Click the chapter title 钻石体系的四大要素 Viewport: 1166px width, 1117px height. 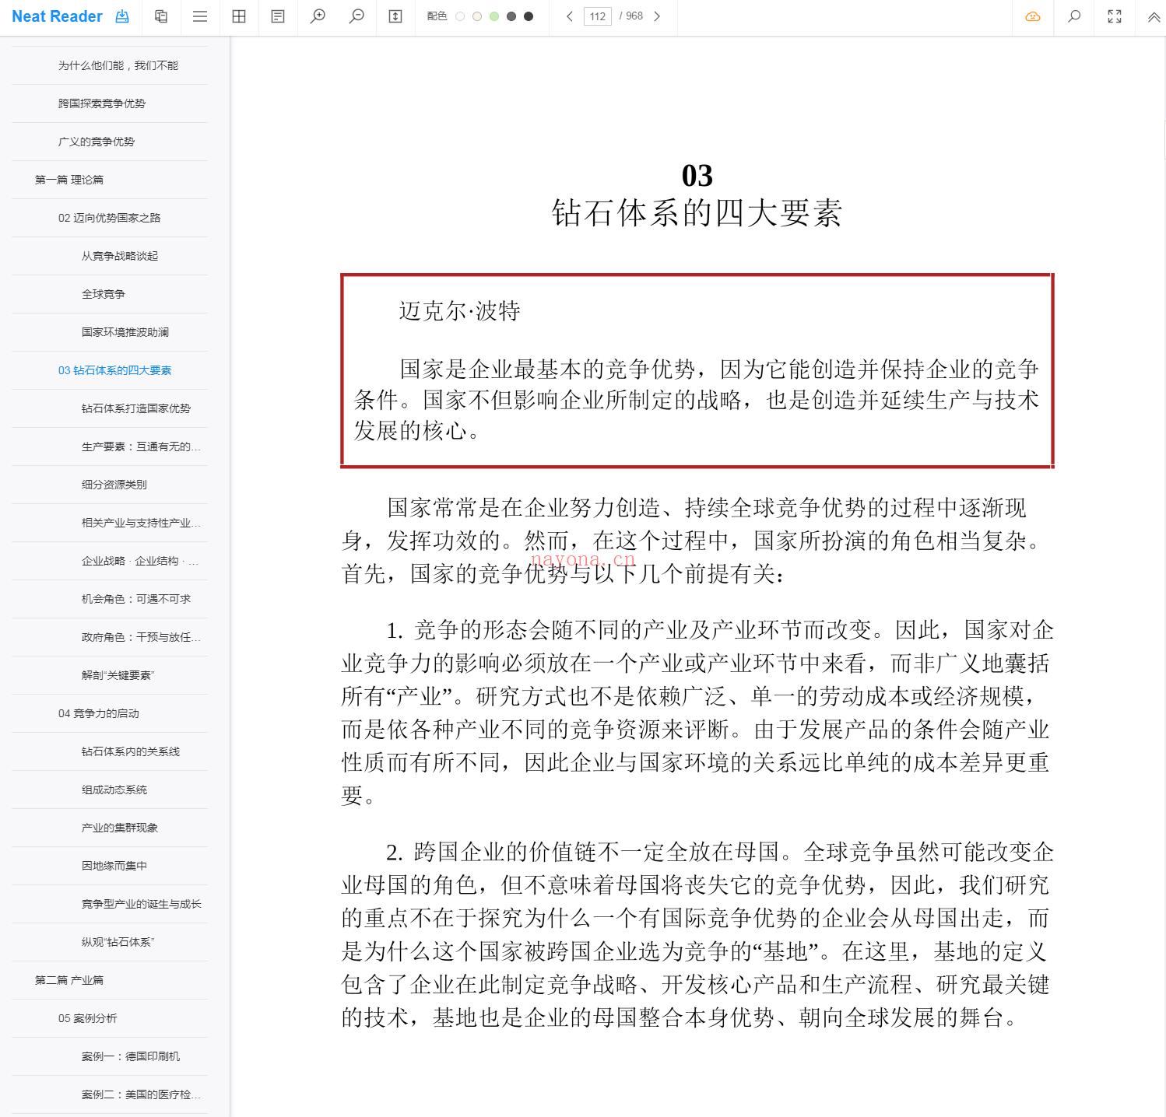tap(697, 213)
